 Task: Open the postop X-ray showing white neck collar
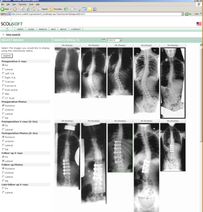coord(67,156)
